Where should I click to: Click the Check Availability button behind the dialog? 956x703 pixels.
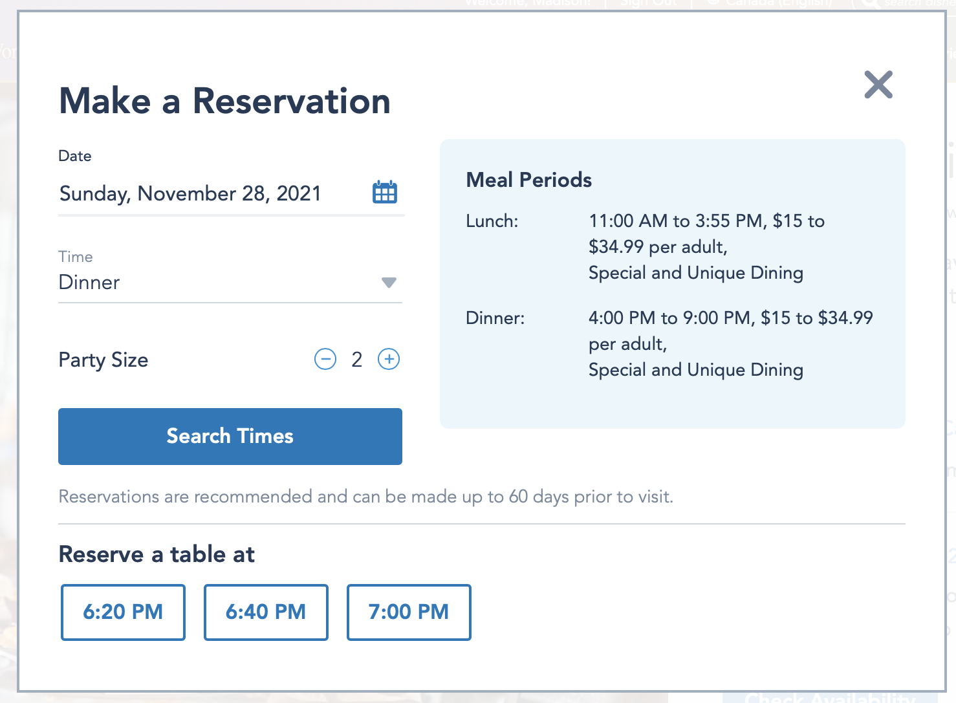pos(831,698)
